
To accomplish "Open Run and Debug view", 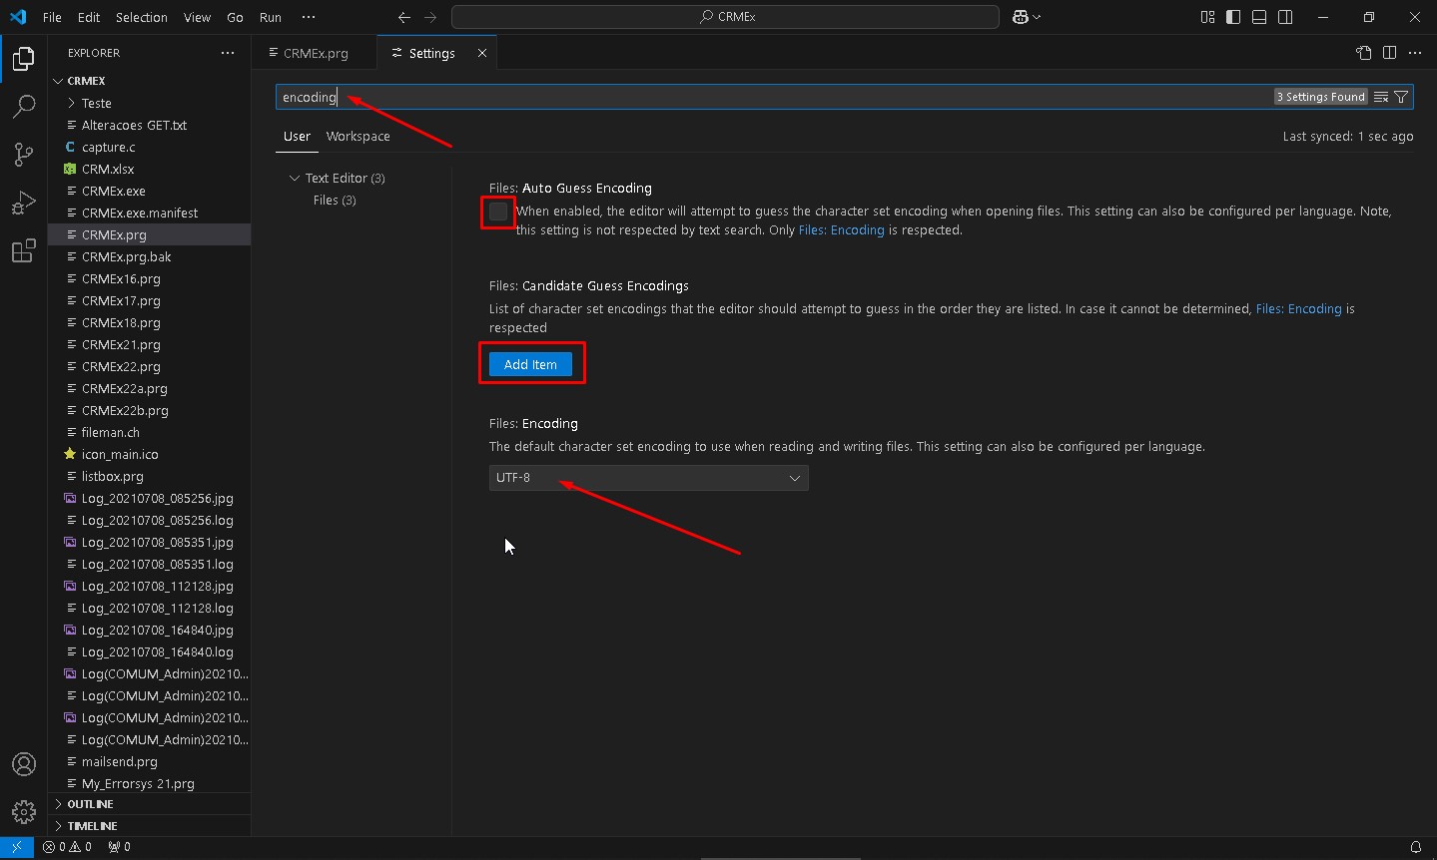I will (x=24, y=204).
